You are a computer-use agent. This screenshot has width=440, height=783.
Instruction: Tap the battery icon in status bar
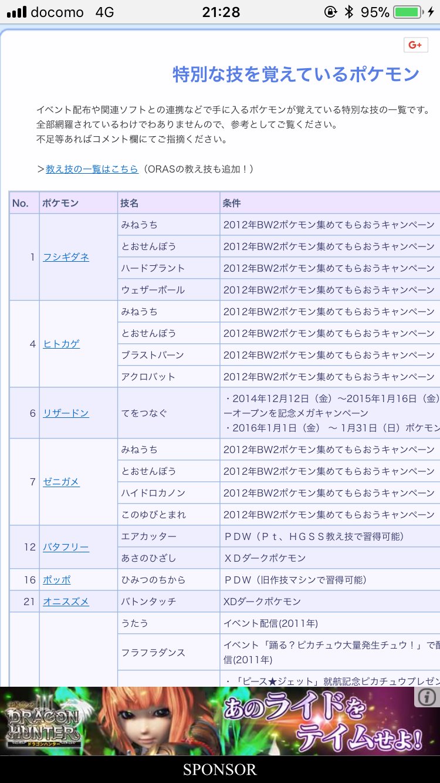click(409, 12)
